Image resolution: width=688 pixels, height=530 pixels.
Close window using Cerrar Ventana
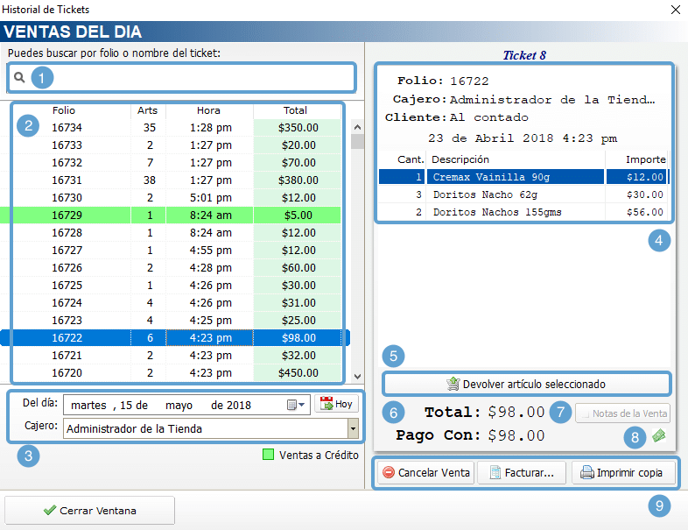[x=89, y=510]
